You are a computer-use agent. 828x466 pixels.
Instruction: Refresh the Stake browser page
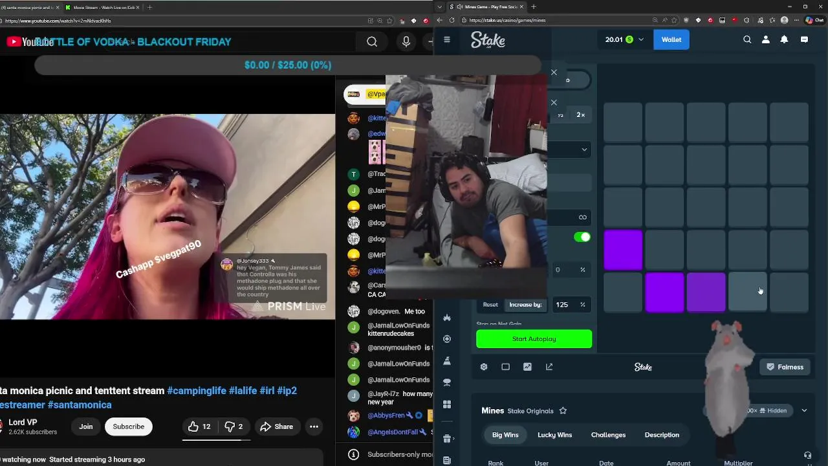pos(452,20)
